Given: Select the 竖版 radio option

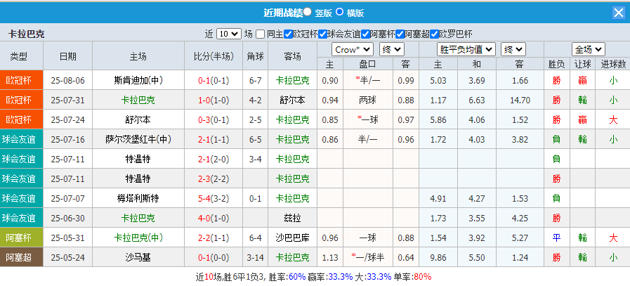Looking at the screenshot, I should click(308, 12).
